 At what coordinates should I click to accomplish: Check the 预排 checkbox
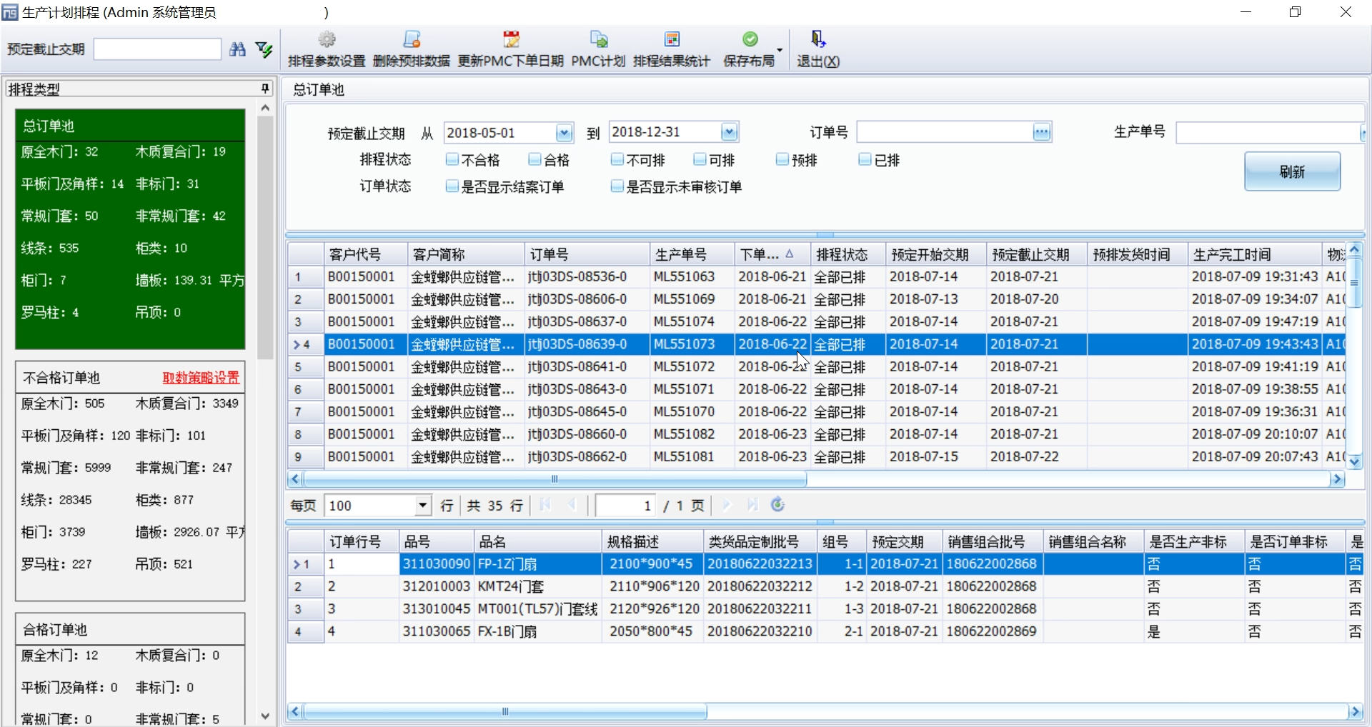[x=782, y=159]
